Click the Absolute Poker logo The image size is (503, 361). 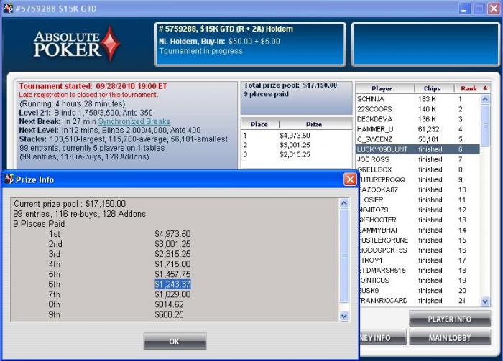[x=77, y=44]
